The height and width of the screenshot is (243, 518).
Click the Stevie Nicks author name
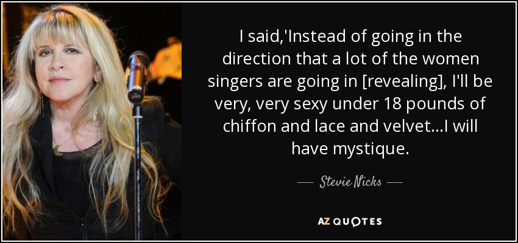(x=350, y=182)
